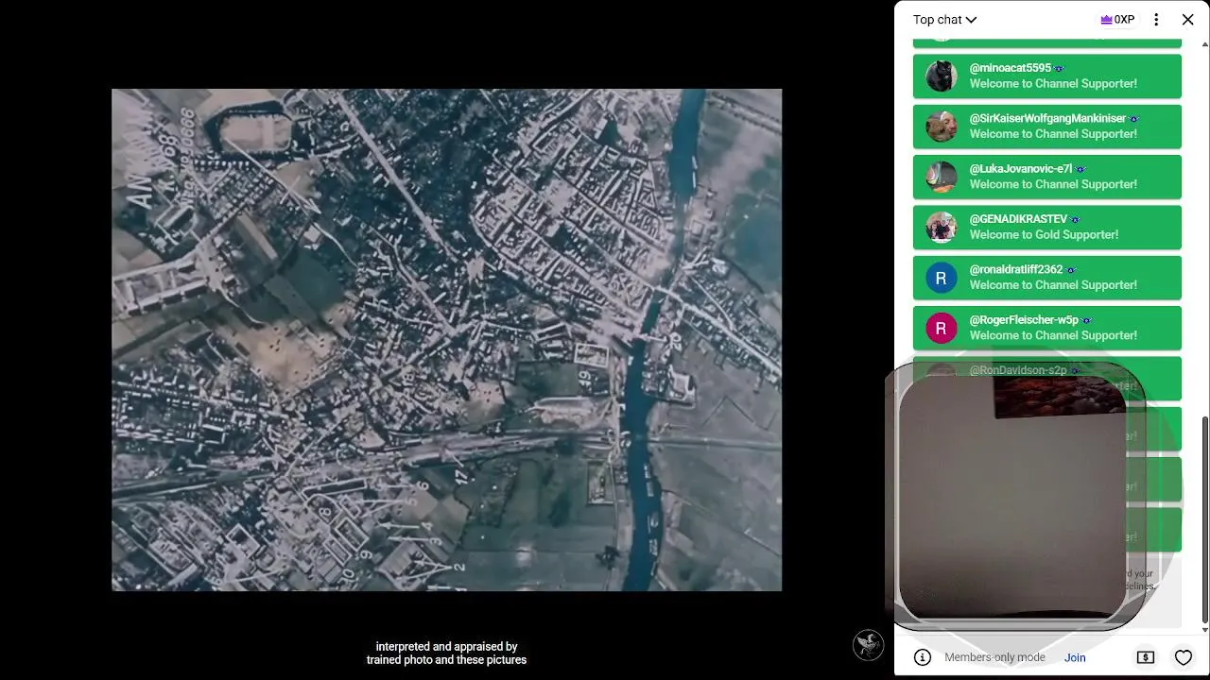1210x680 pixels.
Task: Click Welcome to Gold Supporter message
Action: click(x=1044, y=235)
